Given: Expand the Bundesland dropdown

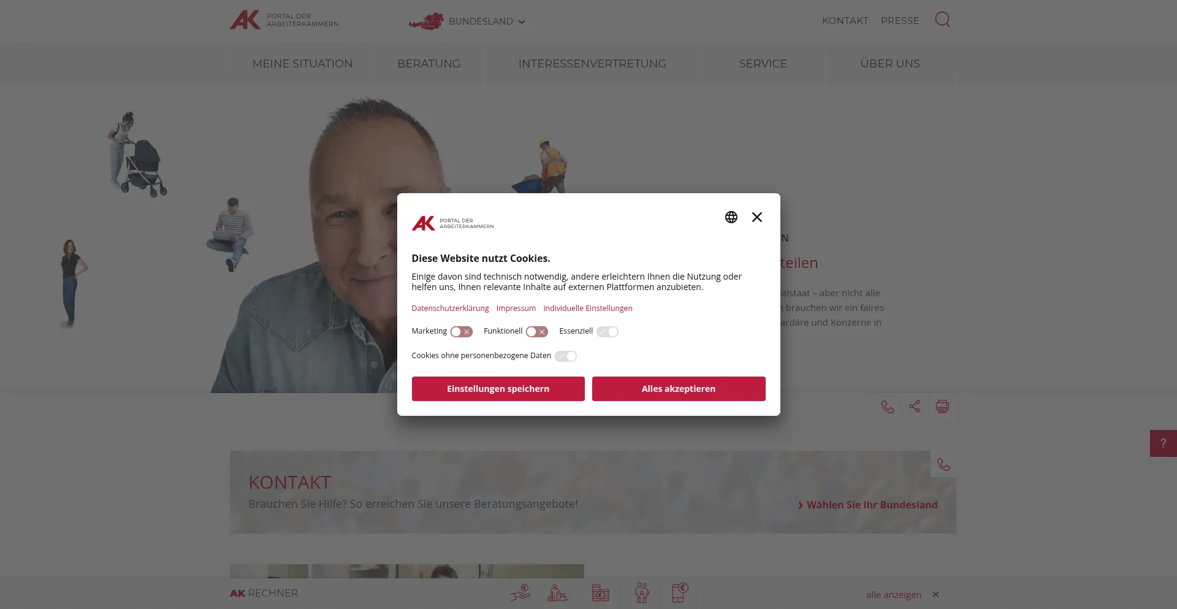Looking at the screenshot, I should (x=467, y=21).
